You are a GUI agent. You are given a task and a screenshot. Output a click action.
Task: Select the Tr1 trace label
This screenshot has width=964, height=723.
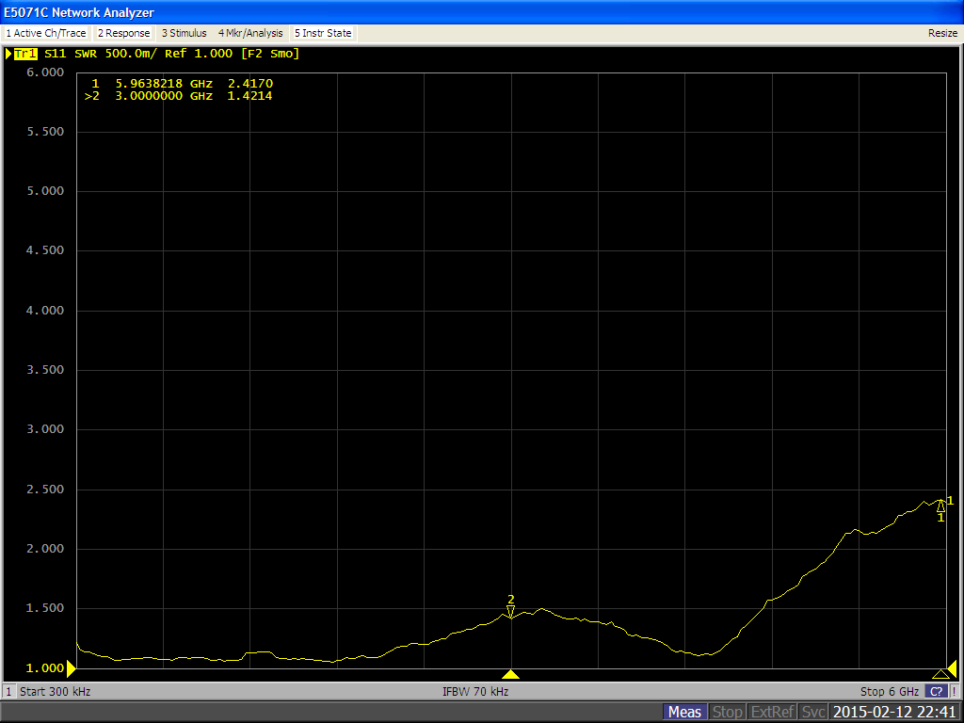(x=25, y=54)
